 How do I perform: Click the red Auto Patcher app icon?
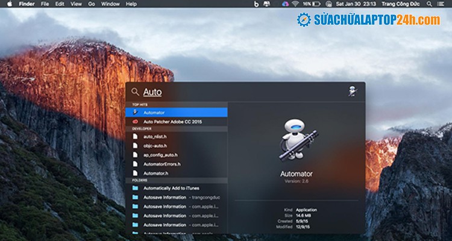135,122
